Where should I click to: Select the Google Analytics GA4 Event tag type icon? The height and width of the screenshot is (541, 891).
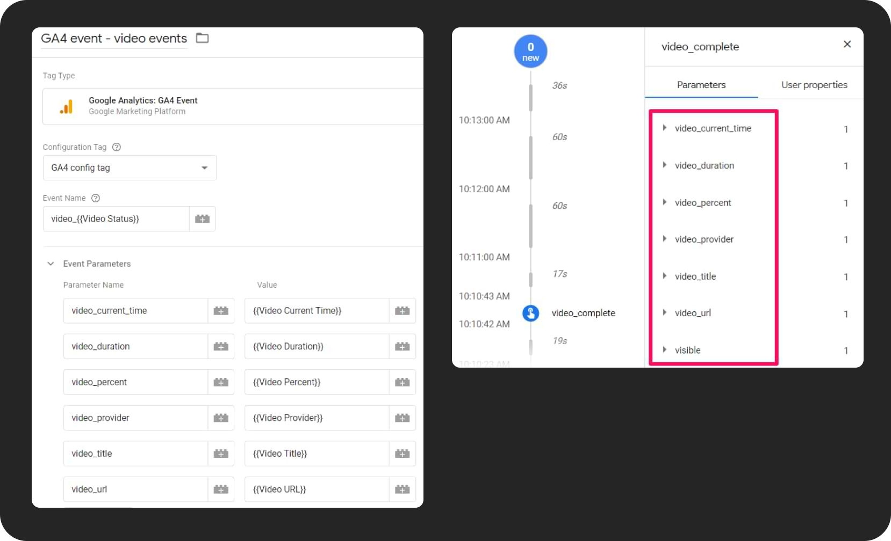[66, 106]
